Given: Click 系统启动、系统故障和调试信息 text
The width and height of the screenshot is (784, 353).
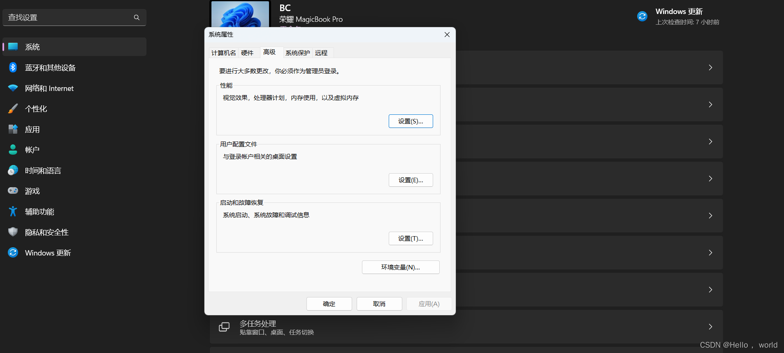Looking at the screenshot, I should 266,215.
